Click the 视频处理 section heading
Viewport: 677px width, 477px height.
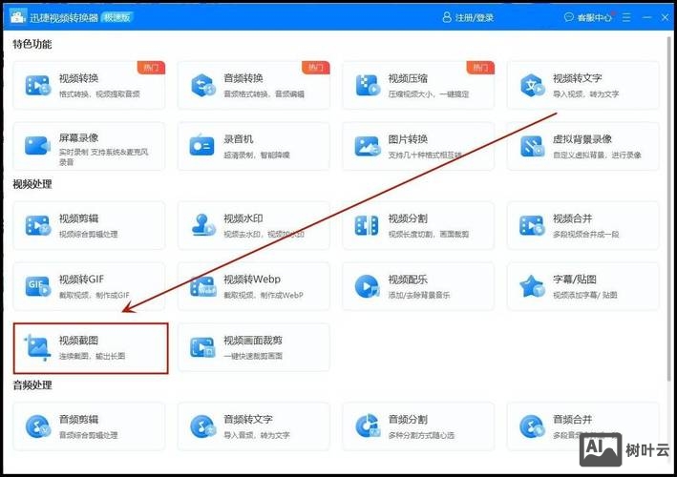[32, 184]
